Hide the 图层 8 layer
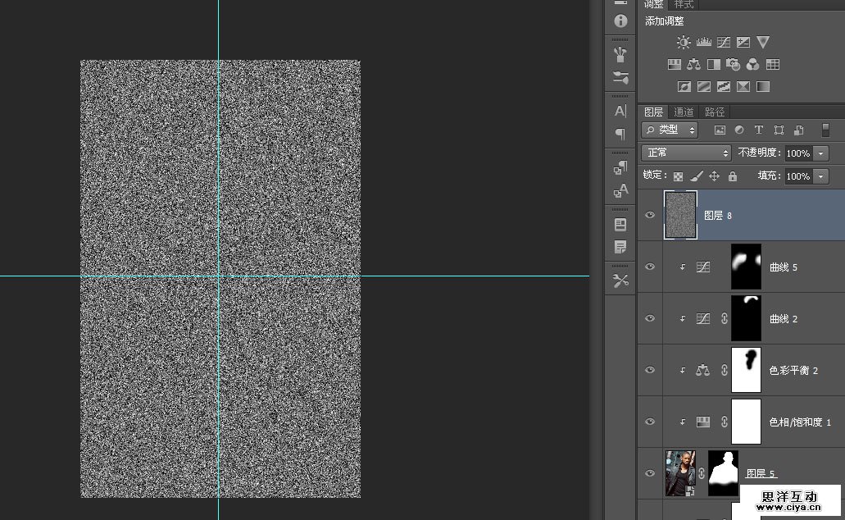 click(x=650, y=215)
